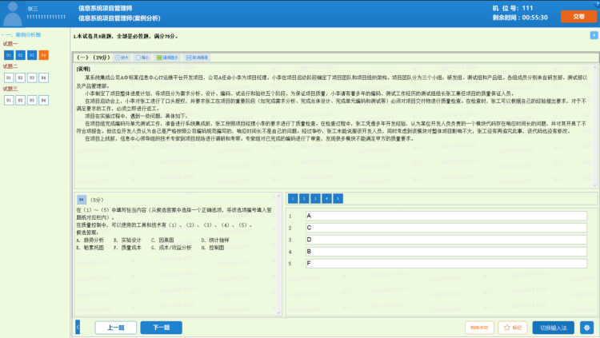Open settings with the gear icon

(586, 328)
